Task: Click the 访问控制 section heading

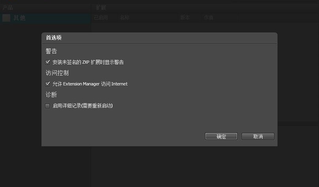Action: pyautogui.click(x=57, y=73)
